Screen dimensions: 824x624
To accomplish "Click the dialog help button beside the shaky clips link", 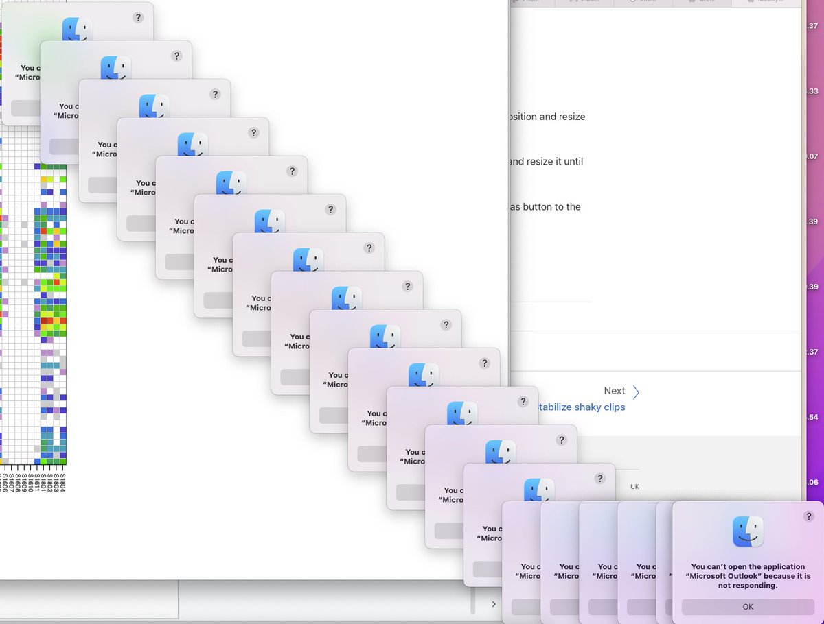I will 523,402.
